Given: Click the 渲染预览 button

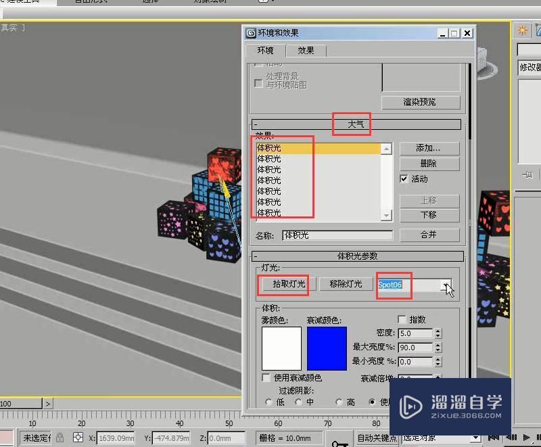Looking at the screenshot, I should pos(421,102).
